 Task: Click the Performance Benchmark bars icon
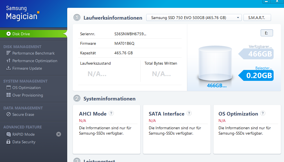[8, 53]
